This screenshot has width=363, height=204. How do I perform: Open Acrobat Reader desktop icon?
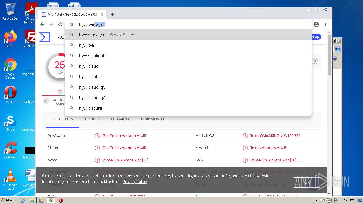point(30,13)
